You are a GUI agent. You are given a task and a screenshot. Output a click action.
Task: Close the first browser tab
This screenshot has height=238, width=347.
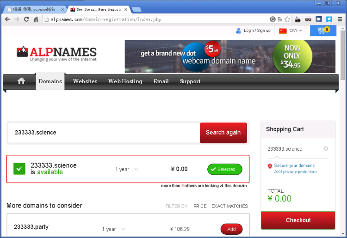click(62, 10)
